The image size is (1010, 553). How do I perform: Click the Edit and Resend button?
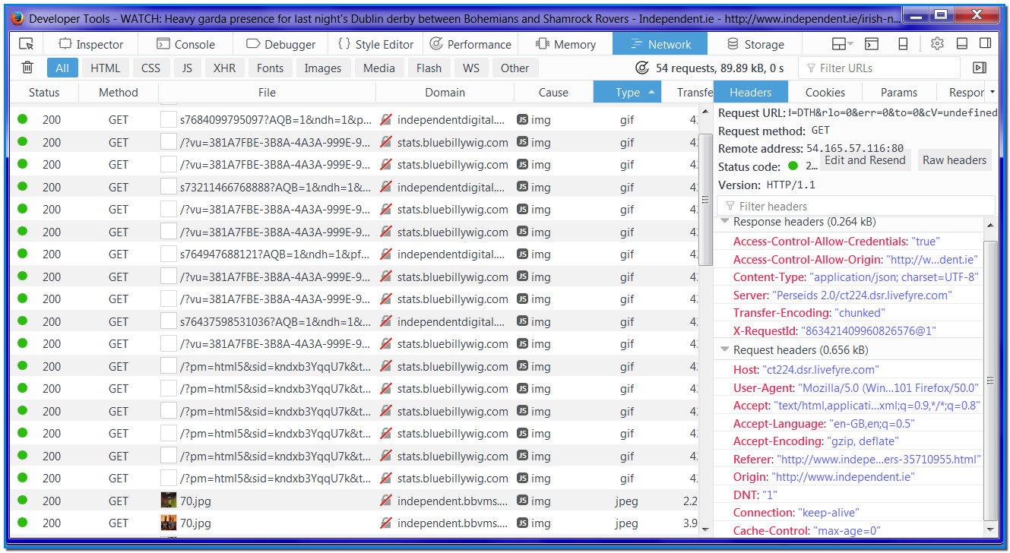[x=865, y=160]
